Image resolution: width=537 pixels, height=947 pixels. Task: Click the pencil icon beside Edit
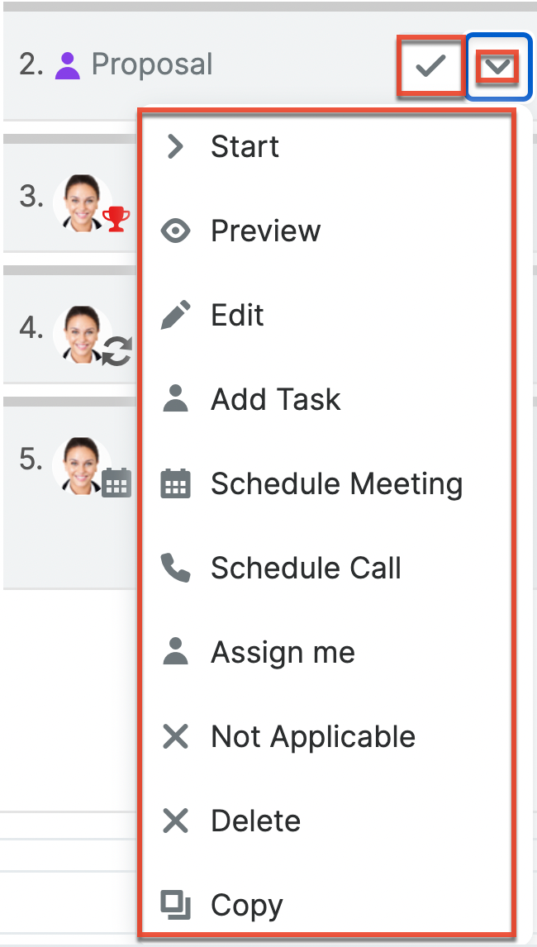175,316
